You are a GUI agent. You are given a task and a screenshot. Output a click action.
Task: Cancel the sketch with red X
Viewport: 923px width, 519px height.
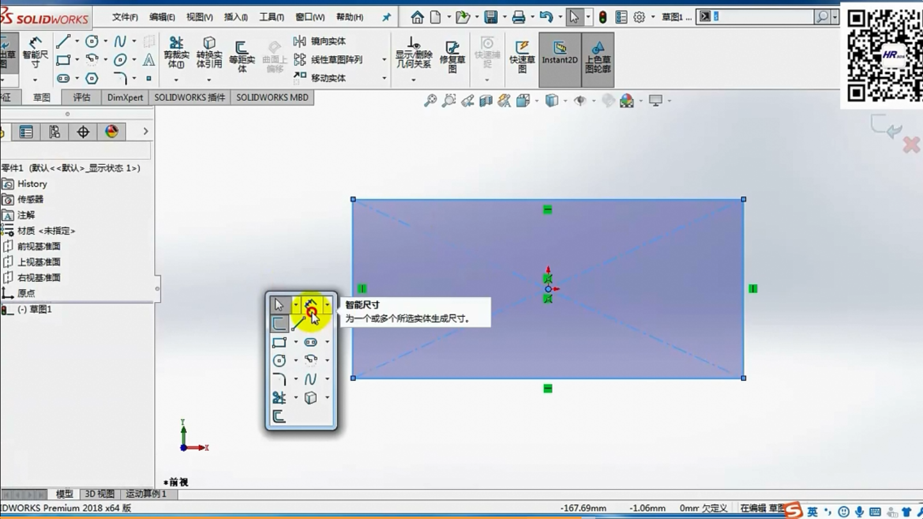(911, 145)
